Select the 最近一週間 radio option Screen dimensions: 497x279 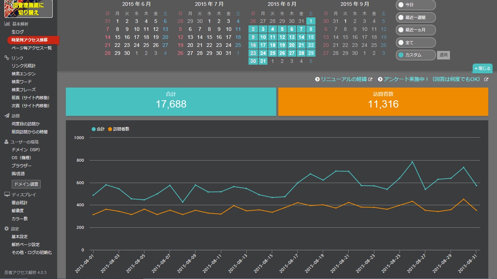coord(416,17)
